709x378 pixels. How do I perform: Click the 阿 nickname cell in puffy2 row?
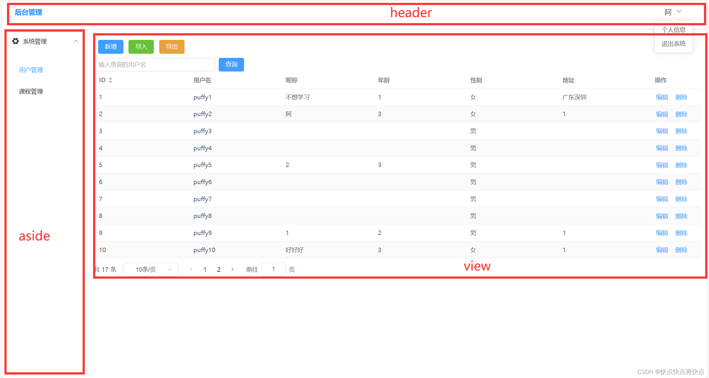click(x=289, y=114)
